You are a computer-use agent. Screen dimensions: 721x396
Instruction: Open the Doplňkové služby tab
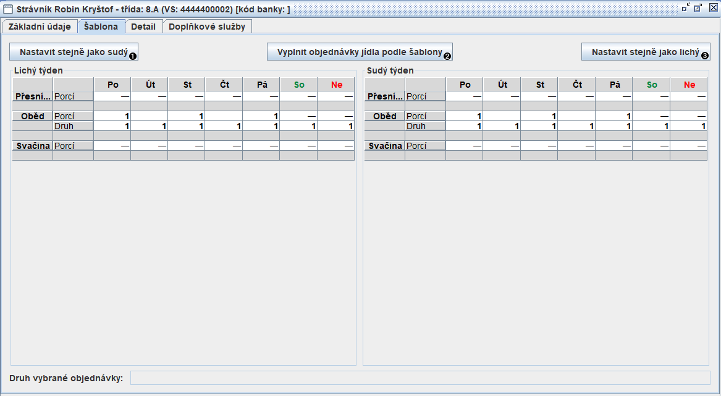pyautogui.click(x=207, y=27)
